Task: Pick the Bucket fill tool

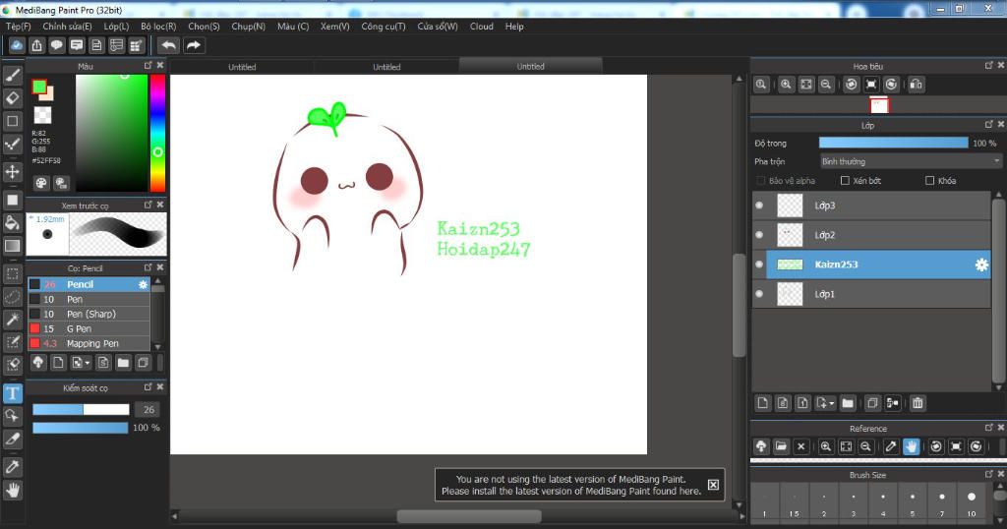Action: pos(13,223)
